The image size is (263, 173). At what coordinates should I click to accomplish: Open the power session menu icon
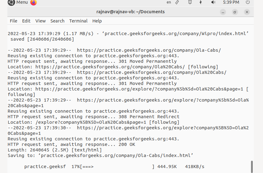click(x=248, y=2)
